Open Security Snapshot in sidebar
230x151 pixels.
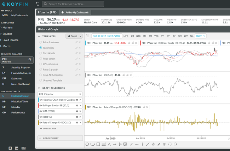(21, 68)
